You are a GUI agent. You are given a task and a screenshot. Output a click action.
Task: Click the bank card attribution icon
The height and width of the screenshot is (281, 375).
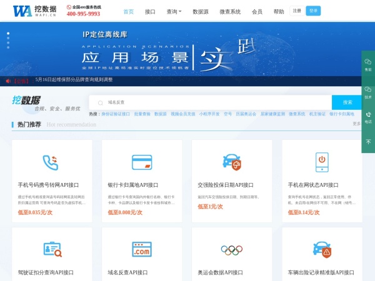point(141,162)
